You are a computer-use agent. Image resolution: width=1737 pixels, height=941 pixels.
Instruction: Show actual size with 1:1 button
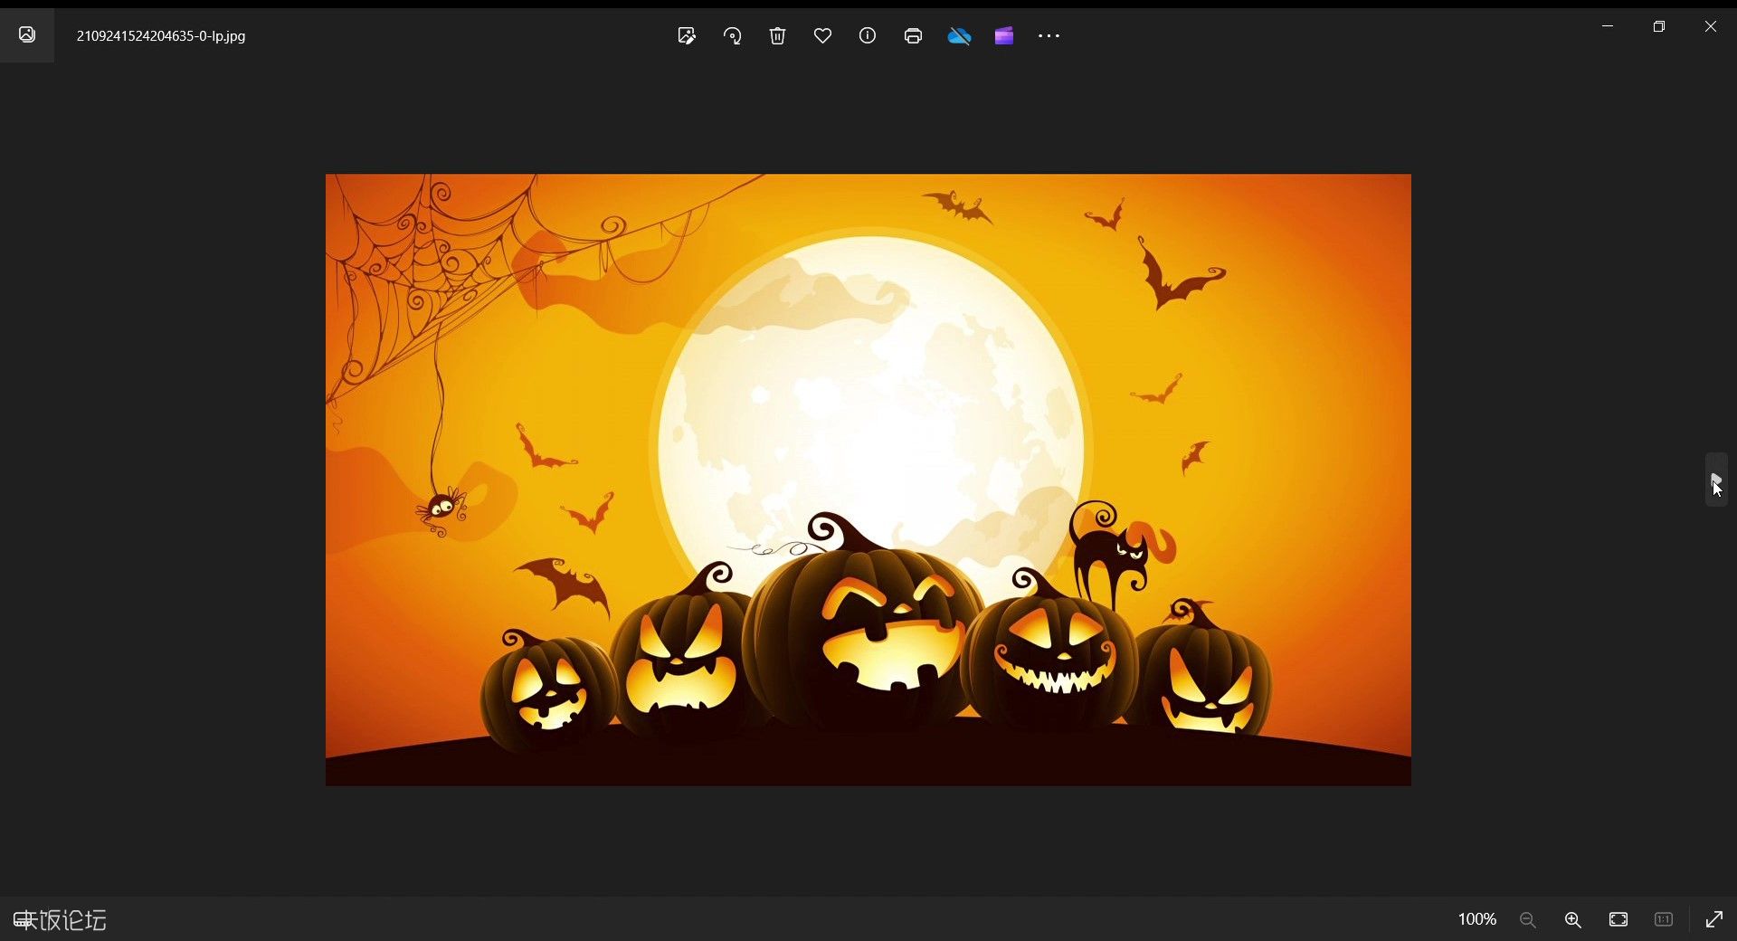[x=1664, y=919]
